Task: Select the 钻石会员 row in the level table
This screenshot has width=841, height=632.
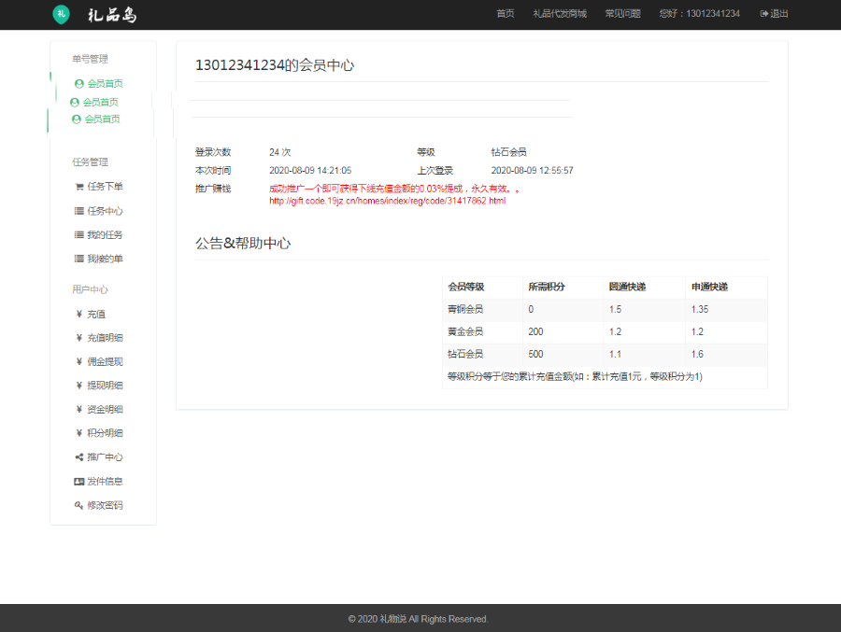Action: [x=605, y=355]
